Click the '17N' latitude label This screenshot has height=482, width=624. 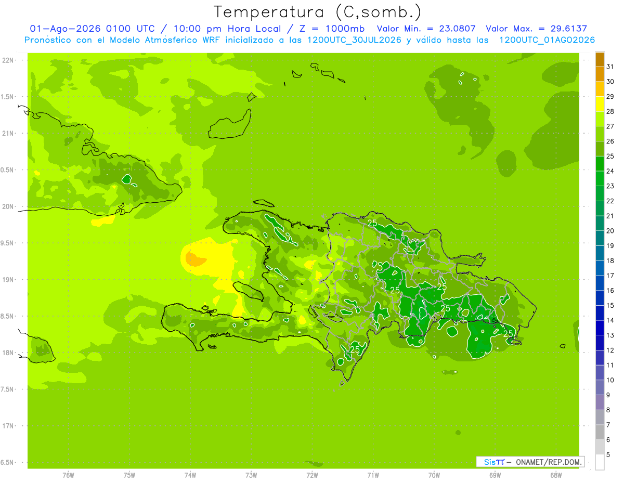pyautogui.click(x=8, y=426)
